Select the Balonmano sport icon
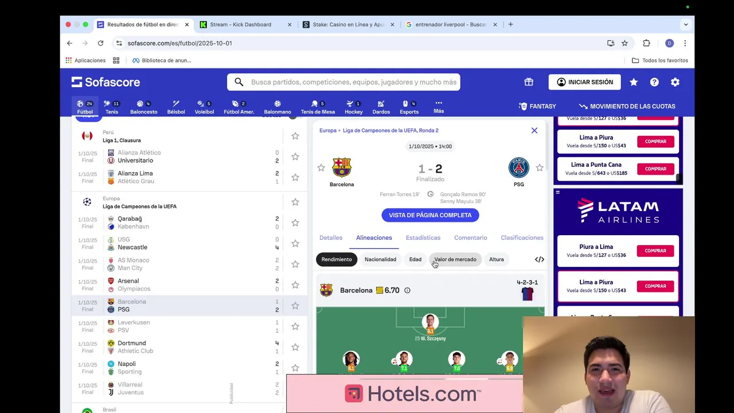This screenshot has height=413, width=734. [278, 107]
